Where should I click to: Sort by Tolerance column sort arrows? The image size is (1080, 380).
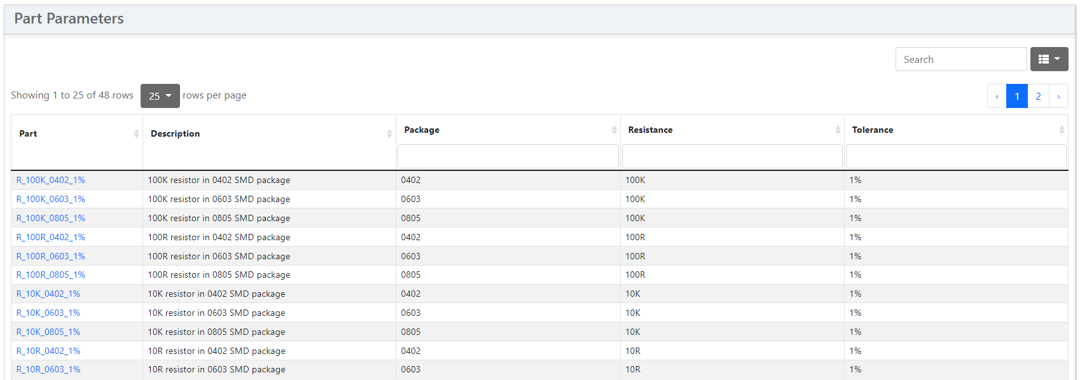coord(1062,130)
